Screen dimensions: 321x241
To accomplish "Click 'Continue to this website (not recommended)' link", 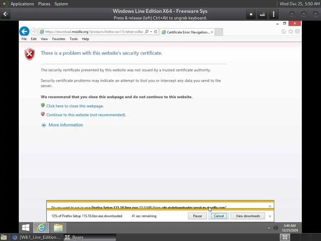I will tap(86, 115).
